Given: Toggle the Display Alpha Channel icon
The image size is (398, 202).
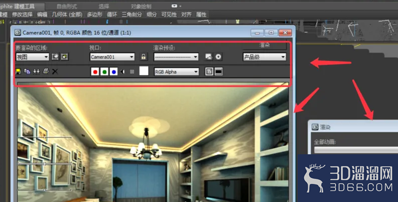Looking at the screenshot, I should pyautogui.click(x=123, y=72).
